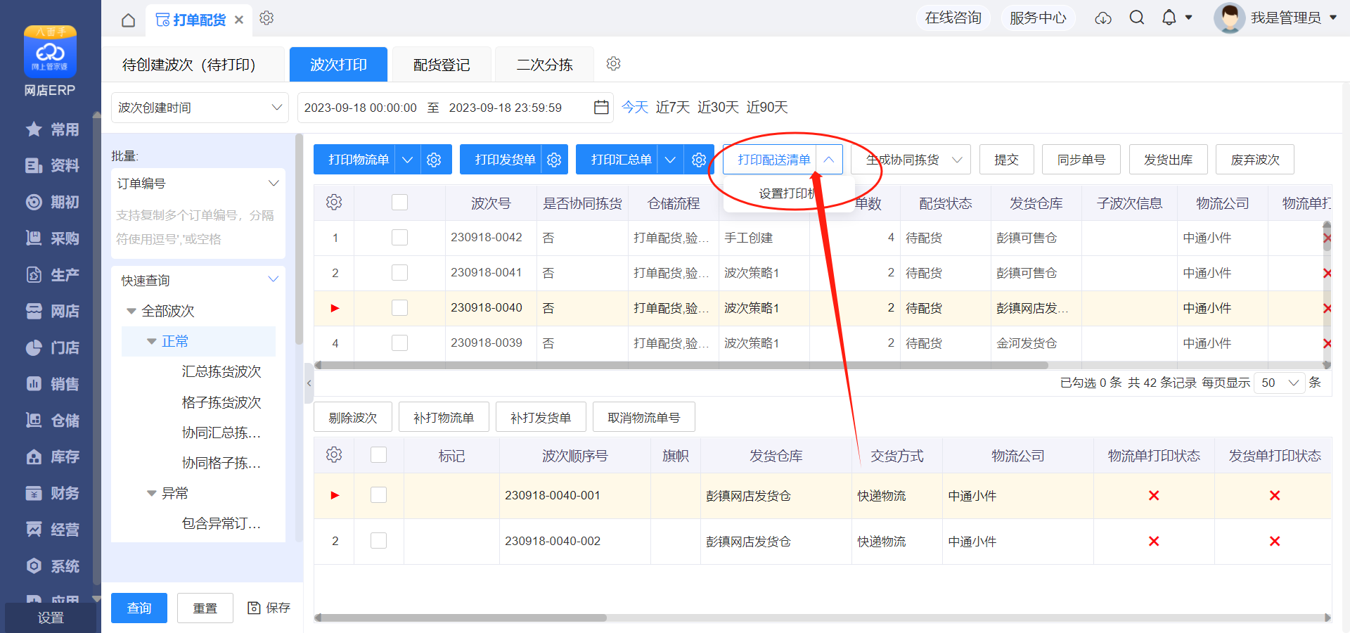1350x633 pixels.
Task: Click the 查询 button
Action: click(x=139, y=608)
